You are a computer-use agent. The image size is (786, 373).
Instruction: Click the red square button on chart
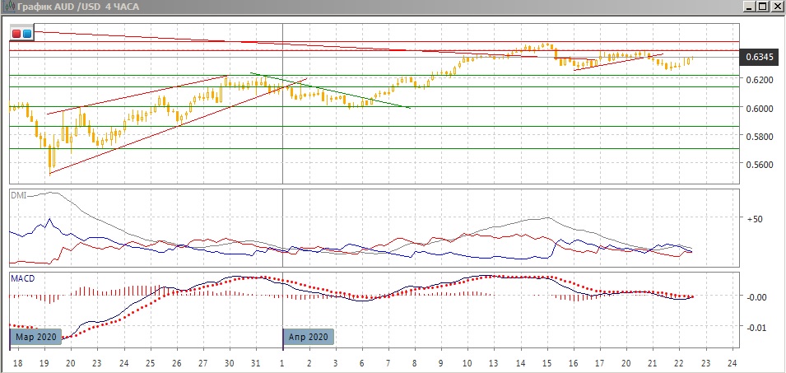(x=16, y=34)
